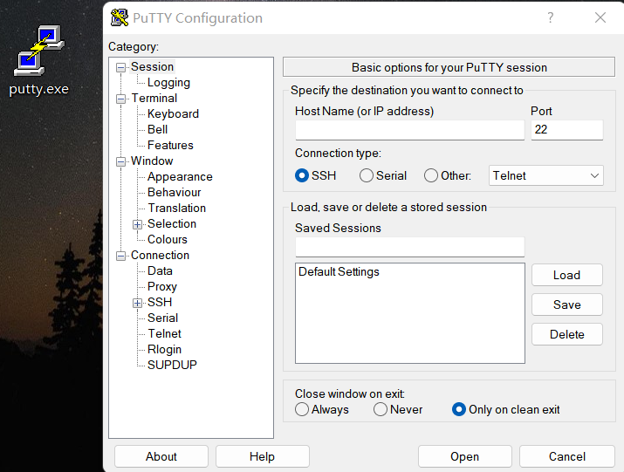Open the Colours category
624x472 pixels.
pos(168,240)
